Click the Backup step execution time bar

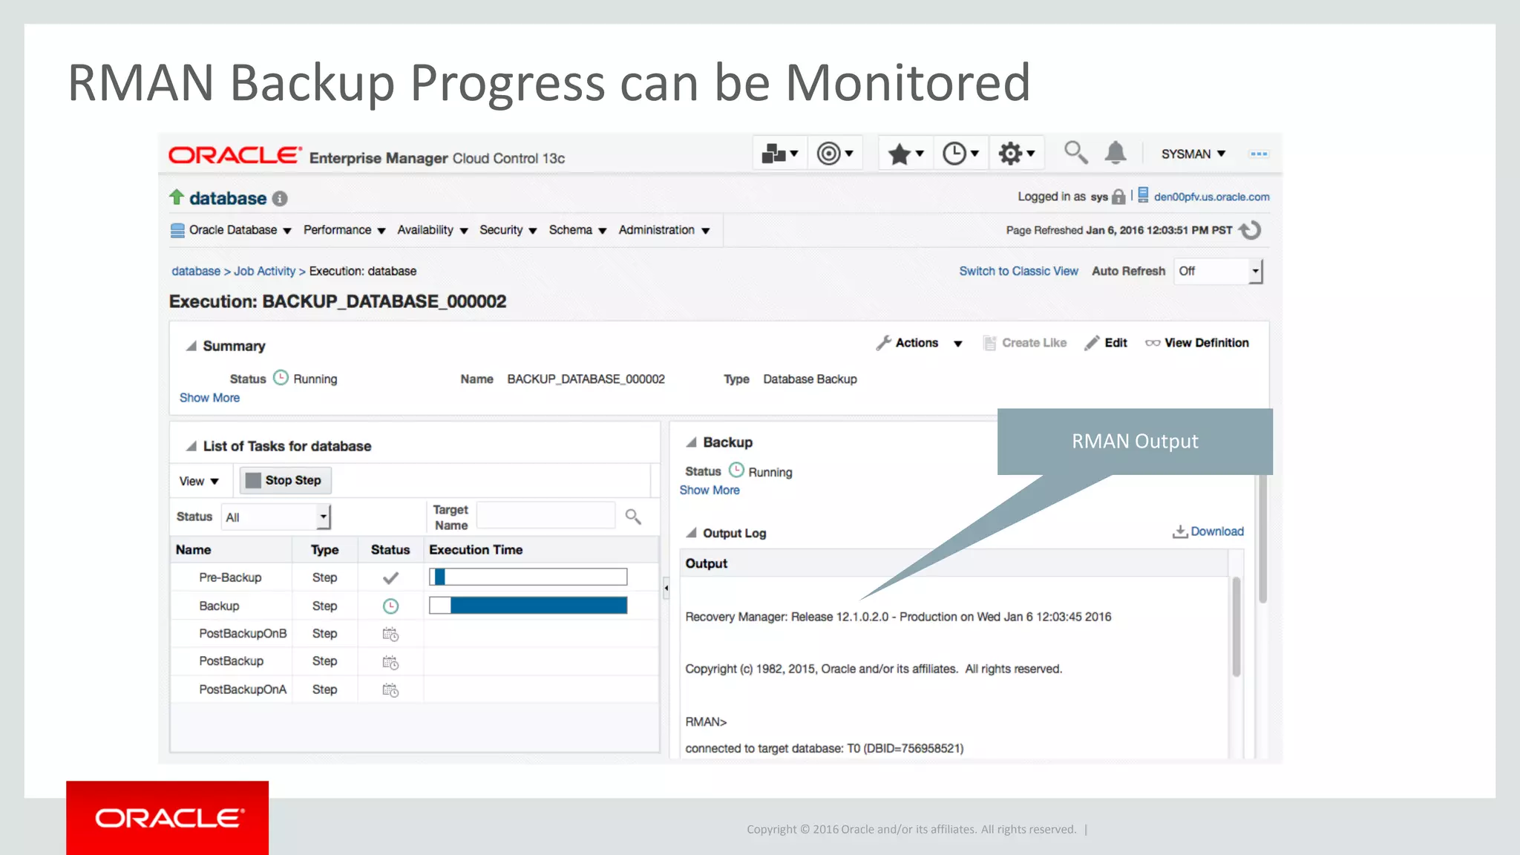(x=528, y=605)
